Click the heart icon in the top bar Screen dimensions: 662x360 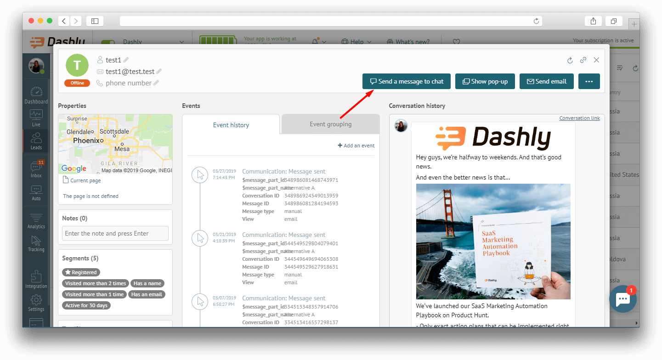click(x=456, y=42)
